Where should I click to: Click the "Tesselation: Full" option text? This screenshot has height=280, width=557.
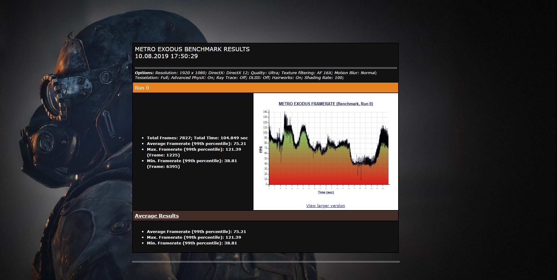coord(151,78)
